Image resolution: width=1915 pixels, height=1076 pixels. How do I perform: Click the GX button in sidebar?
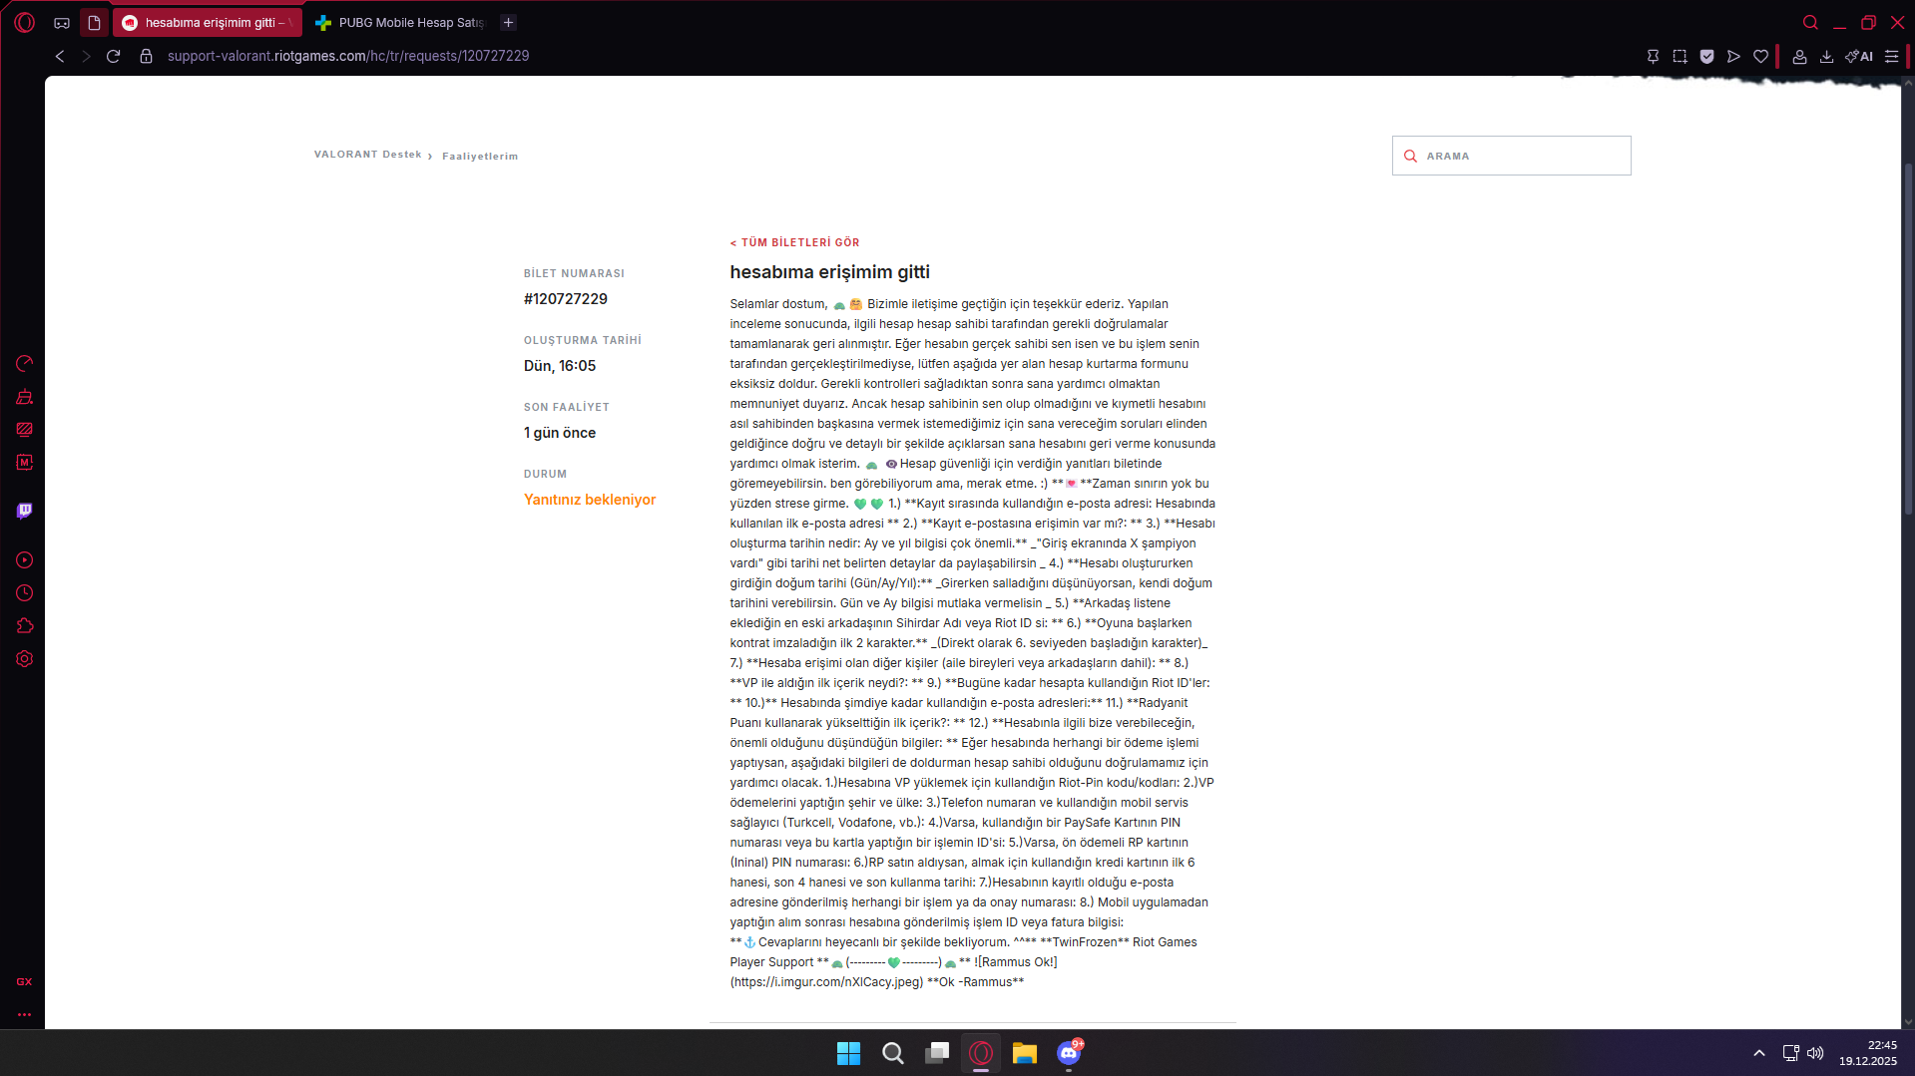[24, 981]
